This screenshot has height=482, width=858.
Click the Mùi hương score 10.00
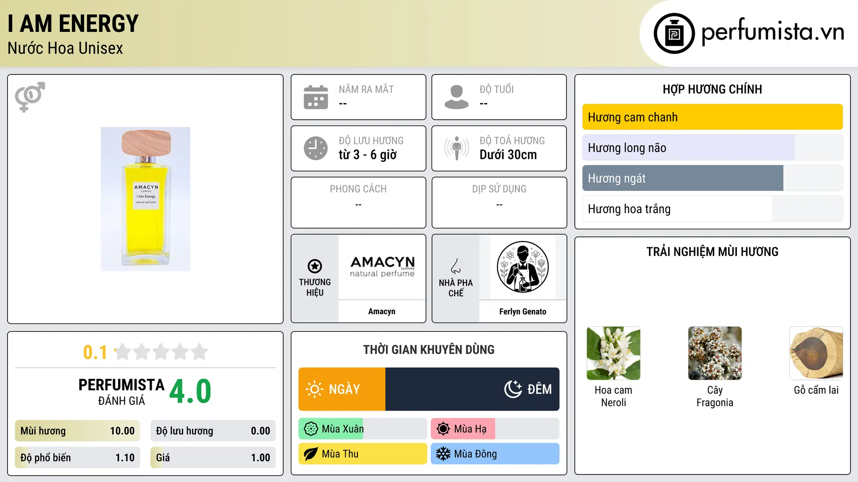tap(78, 431)
